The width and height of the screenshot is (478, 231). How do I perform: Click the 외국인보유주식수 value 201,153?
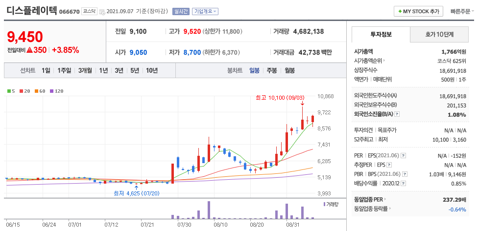457,105
